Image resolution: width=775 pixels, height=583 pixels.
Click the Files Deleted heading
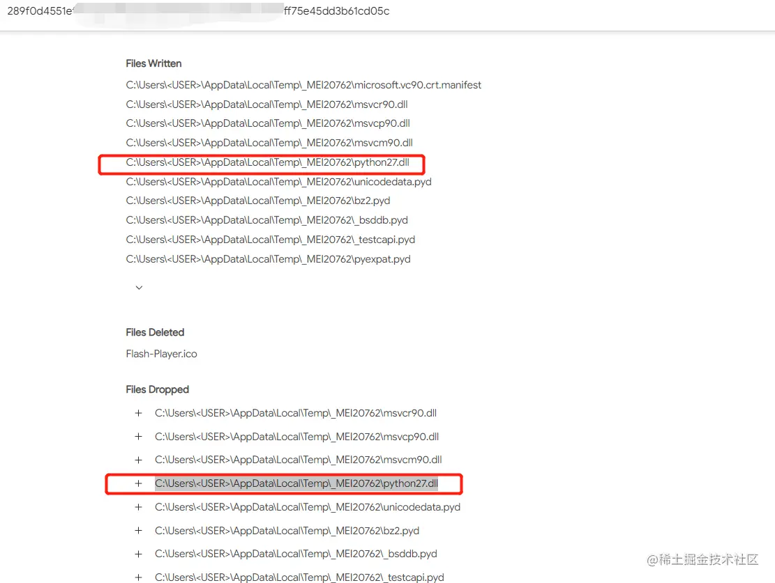(x=155, y=333)
